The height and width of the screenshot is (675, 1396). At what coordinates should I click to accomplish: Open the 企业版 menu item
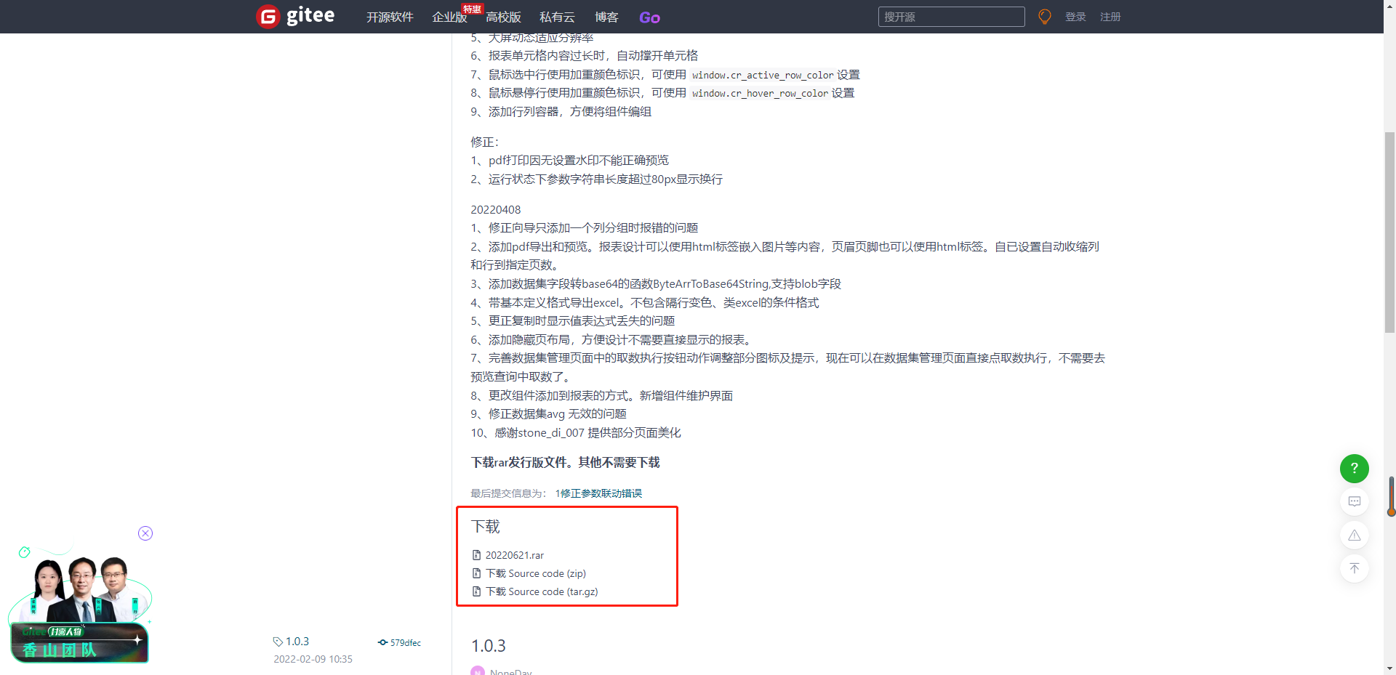449,17
